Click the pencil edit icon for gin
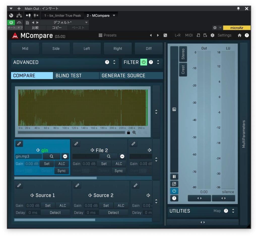The width and height of the screenshot is (258, 237). (19, 144)
